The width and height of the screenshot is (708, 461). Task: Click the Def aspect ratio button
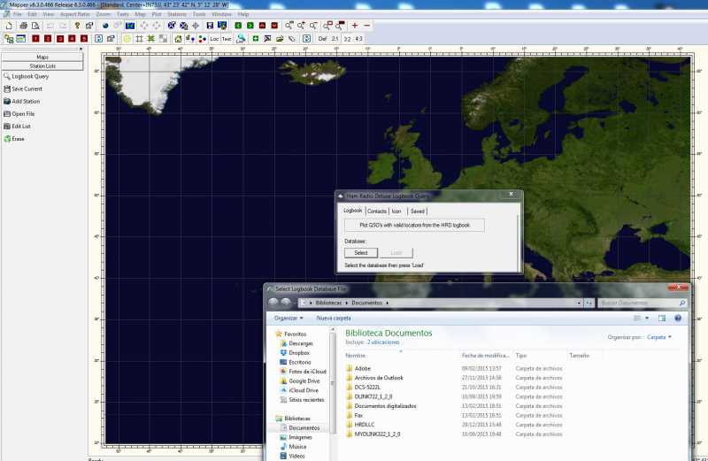coord(322,39)
